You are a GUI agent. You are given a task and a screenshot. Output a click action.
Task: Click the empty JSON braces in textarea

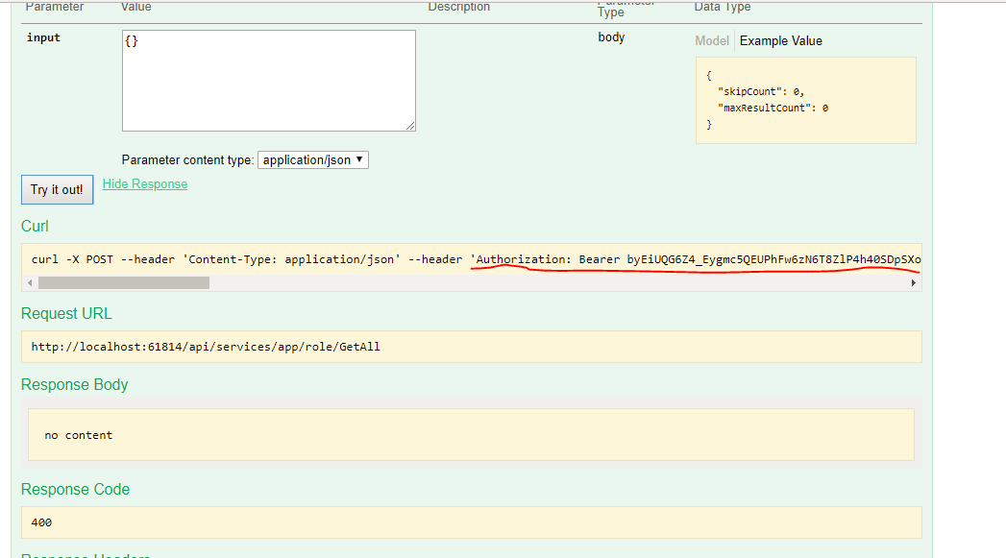(x=130, y=40)
